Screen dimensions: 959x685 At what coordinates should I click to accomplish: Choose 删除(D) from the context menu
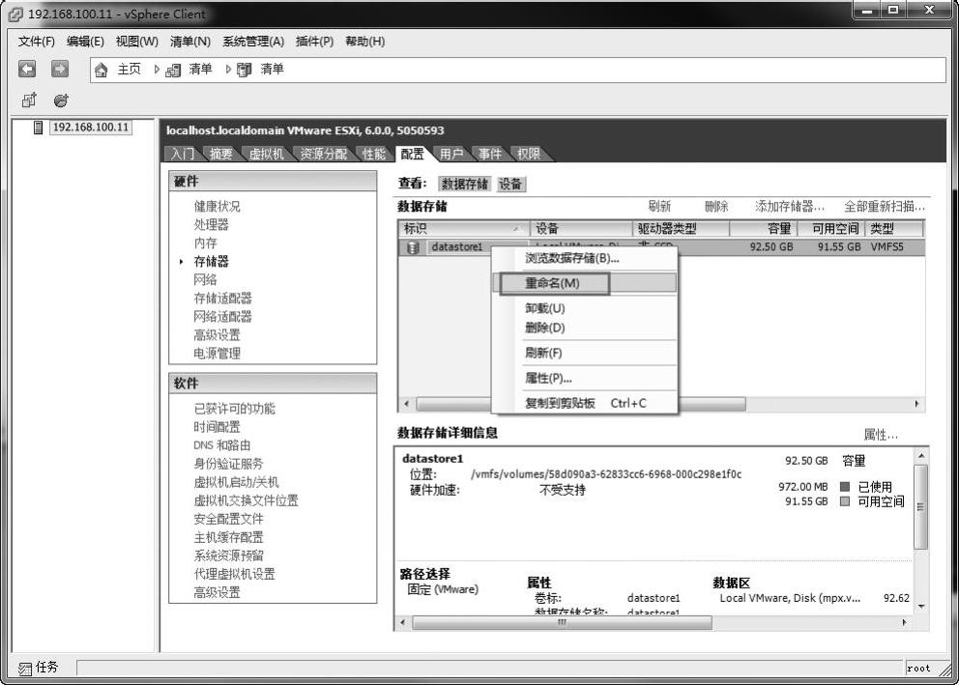coord(584,328)
